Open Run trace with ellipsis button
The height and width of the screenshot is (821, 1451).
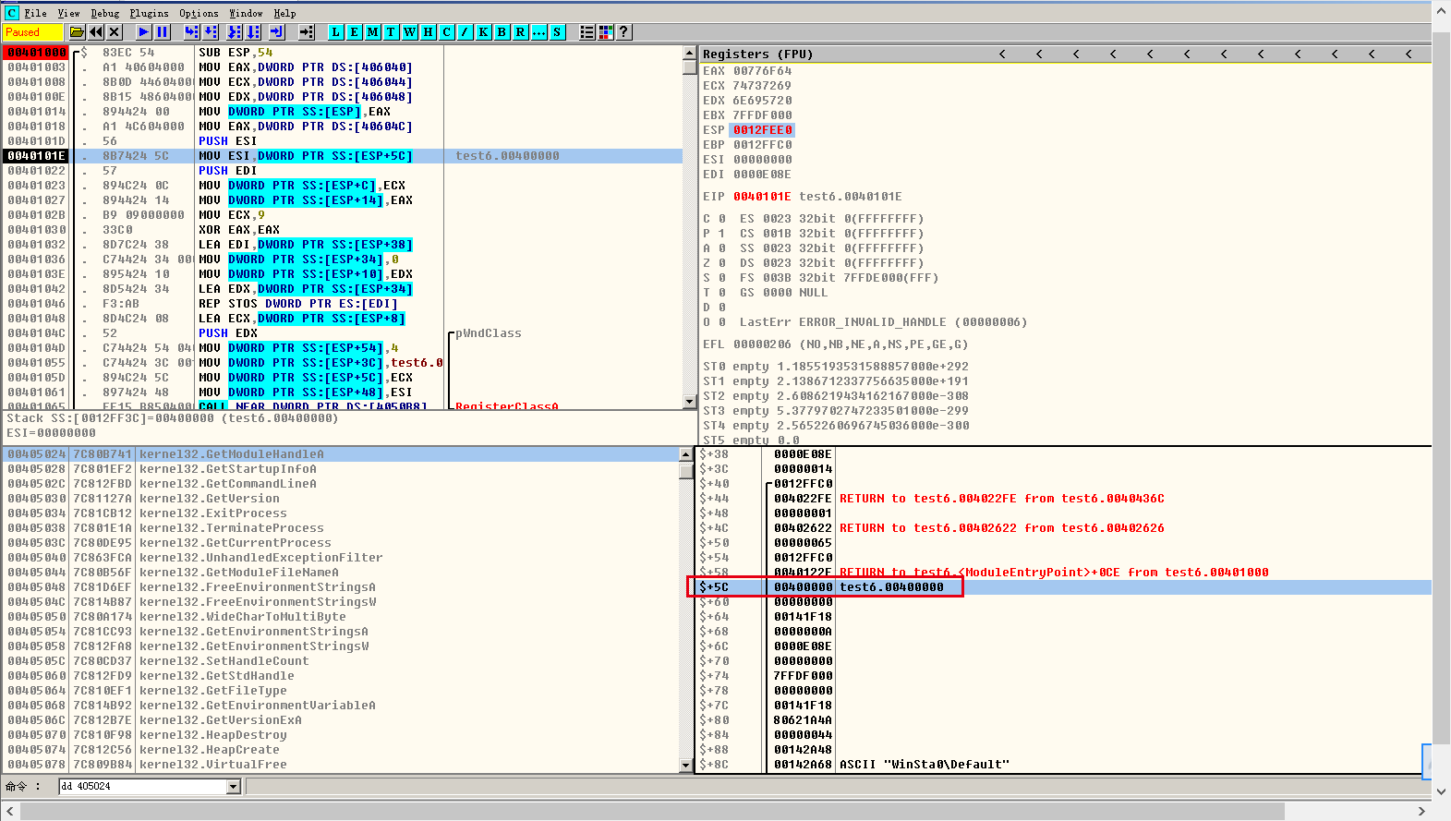click(x=539, y=32)
